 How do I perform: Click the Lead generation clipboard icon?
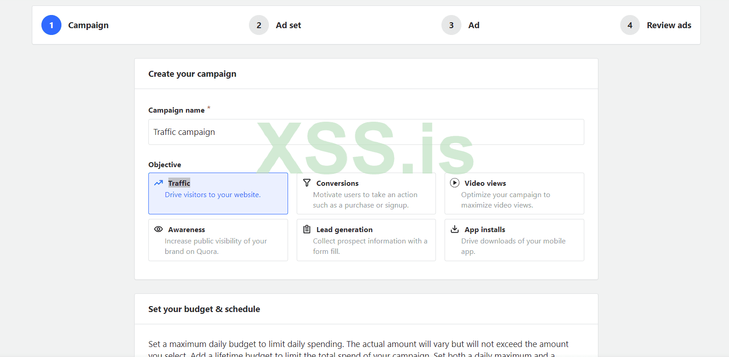pyautogui.click(x=307, y=229)
